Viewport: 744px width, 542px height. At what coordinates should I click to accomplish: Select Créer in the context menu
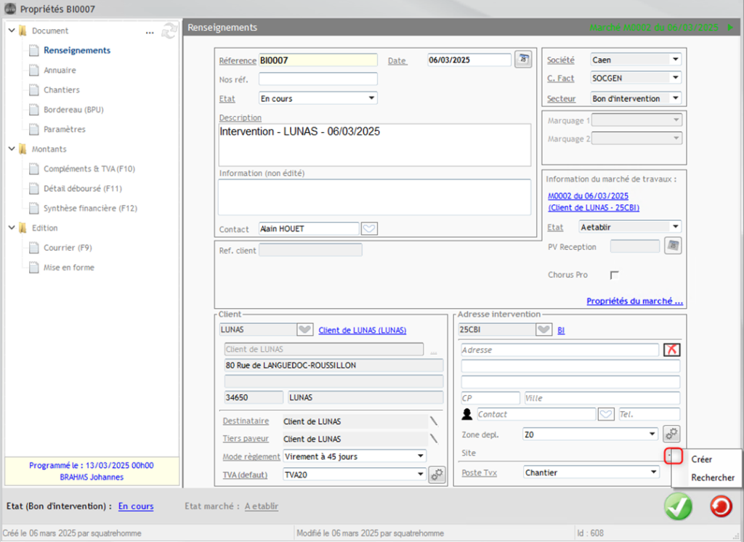(702, 459)
